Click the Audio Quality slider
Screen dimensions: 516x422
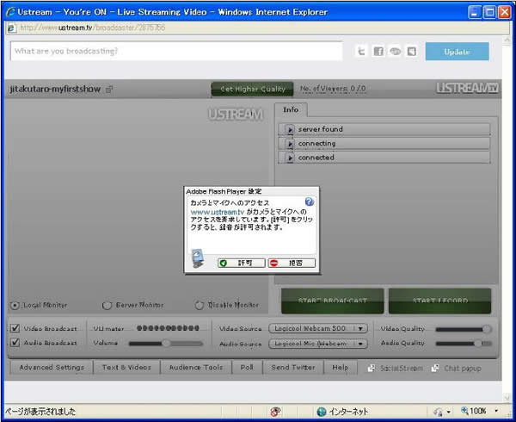pos(464,344)
